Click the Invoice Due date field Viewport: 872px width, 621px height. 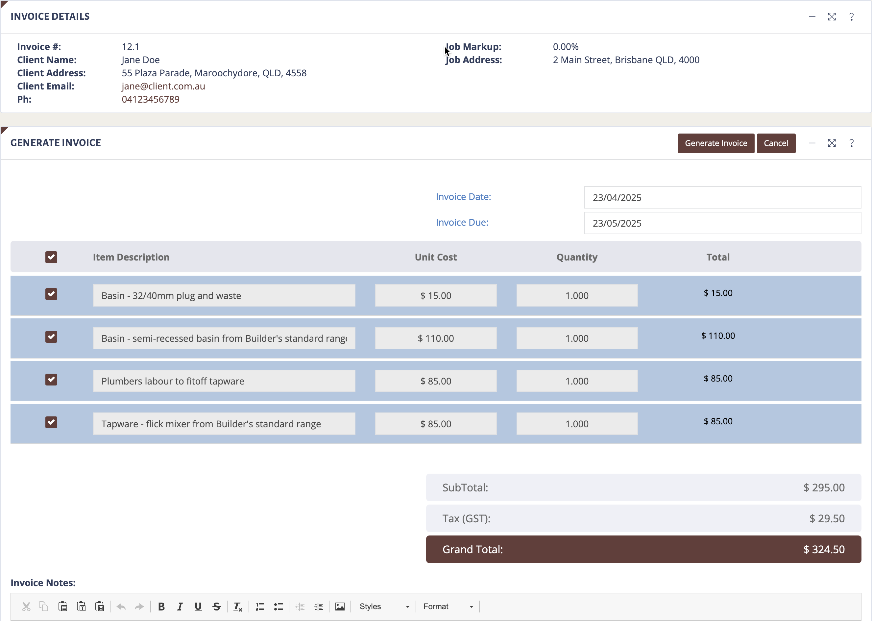tap(722, 223)
